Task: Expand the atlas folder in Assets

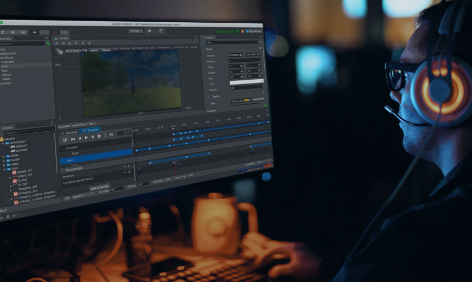Action: coord(4,157)
